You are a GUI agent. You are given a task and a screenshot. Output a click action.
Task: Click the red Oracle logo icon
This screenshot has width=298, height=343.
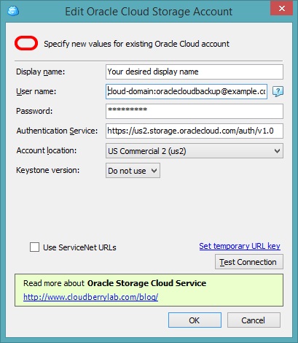click(x=26, y=43)
